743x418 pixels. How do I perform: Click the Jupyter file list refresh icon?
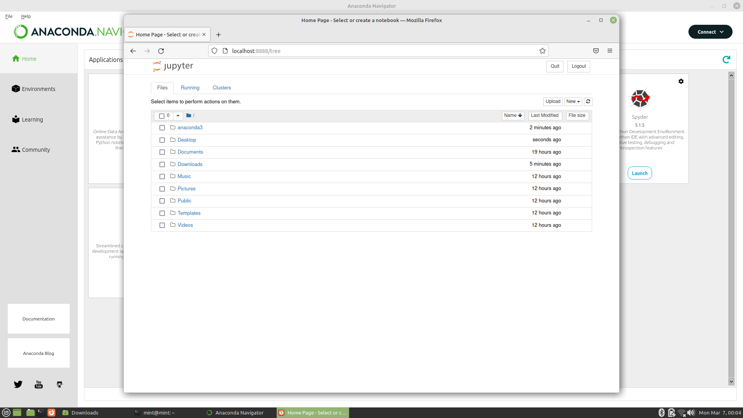tap(588, 101)
